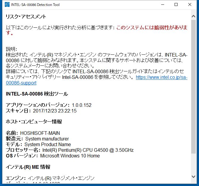Click the red このシステムには脆弱性があります warning
Viewport: 199px width, 186px height.
(x=152, y=27)
